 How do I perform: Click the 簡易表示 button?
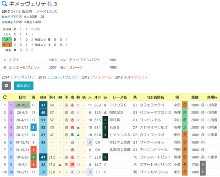tap(23, 86)
